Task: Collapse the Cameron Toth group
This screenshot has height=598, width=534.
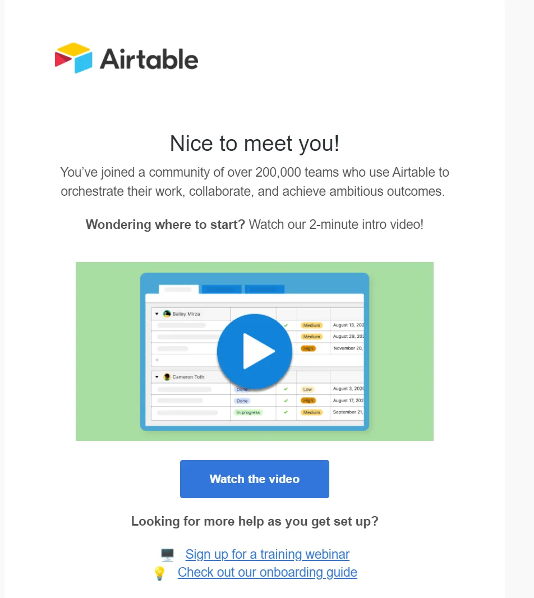Action: point(157,377)
